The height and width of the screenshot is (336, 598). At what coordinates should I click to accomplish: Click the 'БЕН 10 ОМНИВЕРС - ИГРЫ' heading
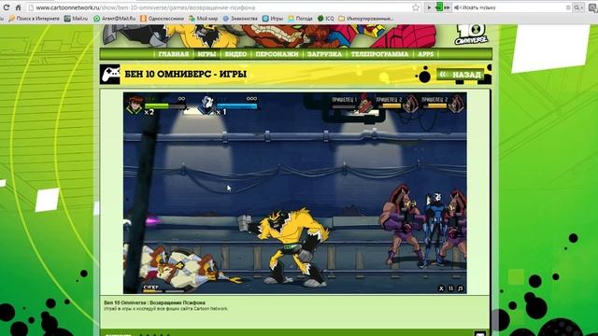tap(186, 74)
